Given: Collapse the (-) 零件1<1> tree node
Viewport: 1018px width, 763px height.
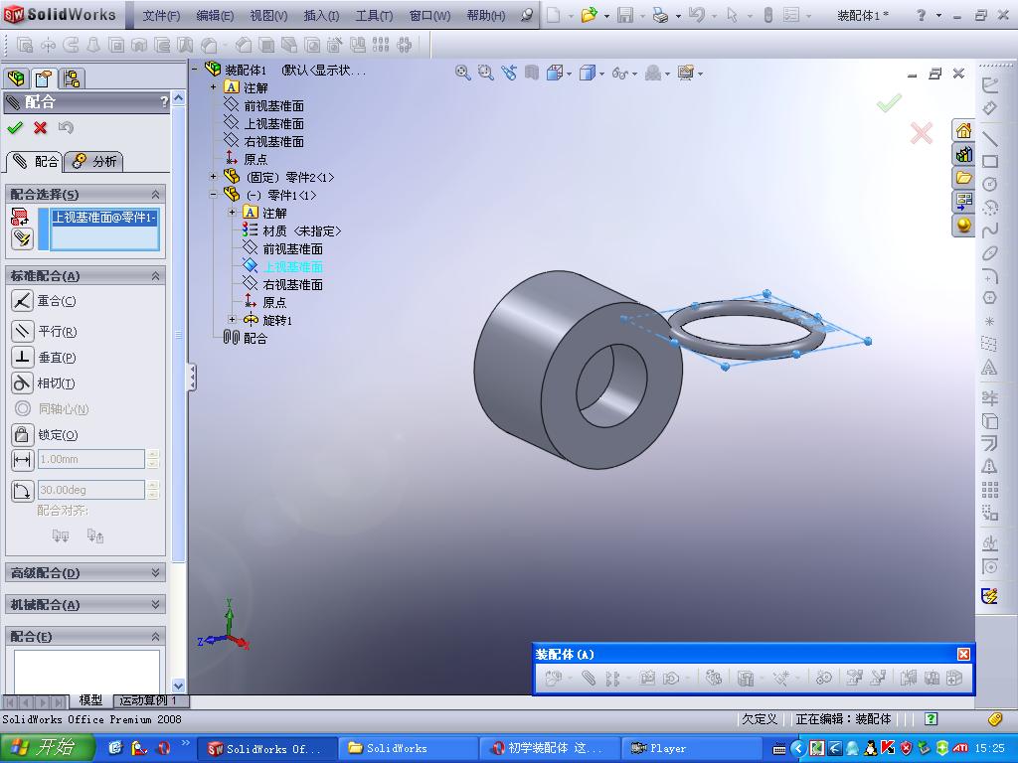Looking at the screenshot, I should pos(214,194).
